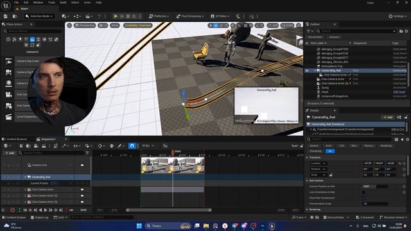Toggle visibility eye for CameraRig_Rail in Outliner

click(x=308, y=71)
